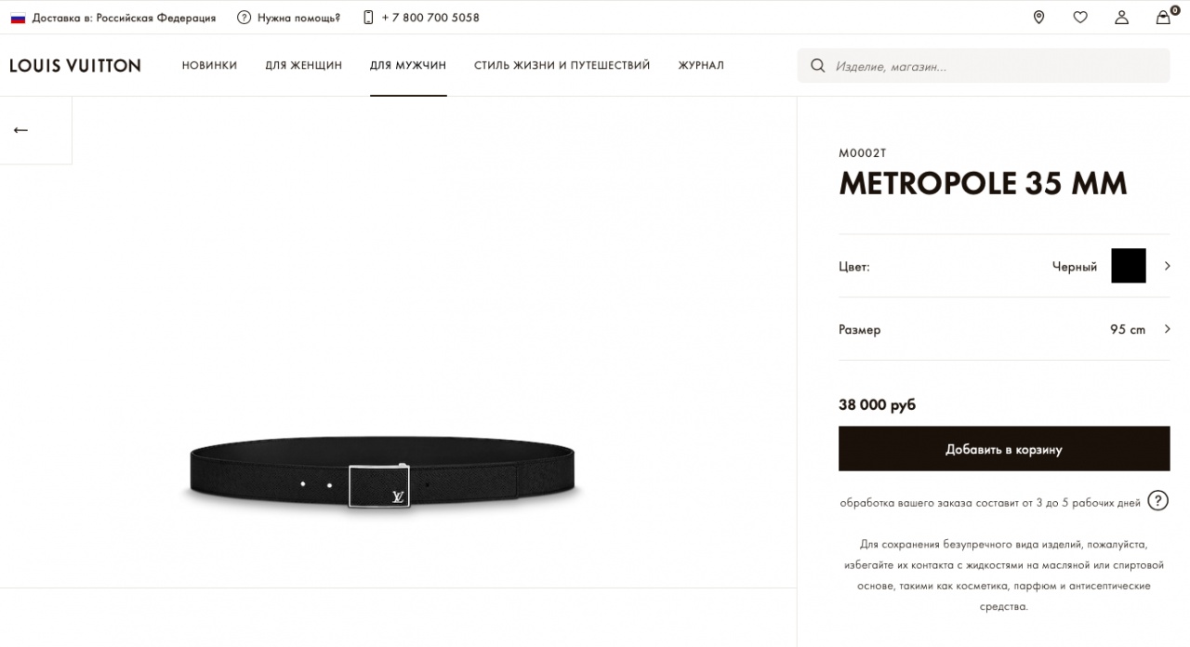Expand the Размер size selector chevron
Viewport: 1190px width, 647px height.
pyautogui.click(x=1167, y=329)
